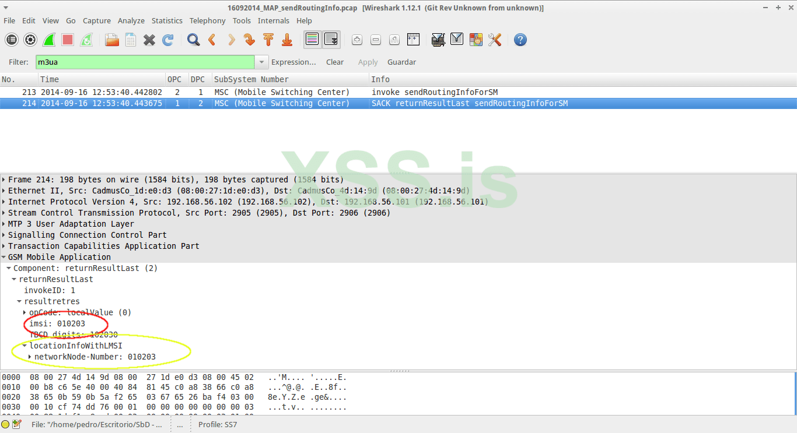797x433 pixels.
Task: Click the Apply filter button
Action: click(x=368, y=62)
